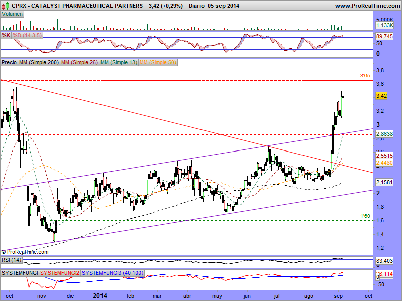Click the yellow 3,42 current price tag
Viewport: 402px width, 301px height.
(381, 96)
